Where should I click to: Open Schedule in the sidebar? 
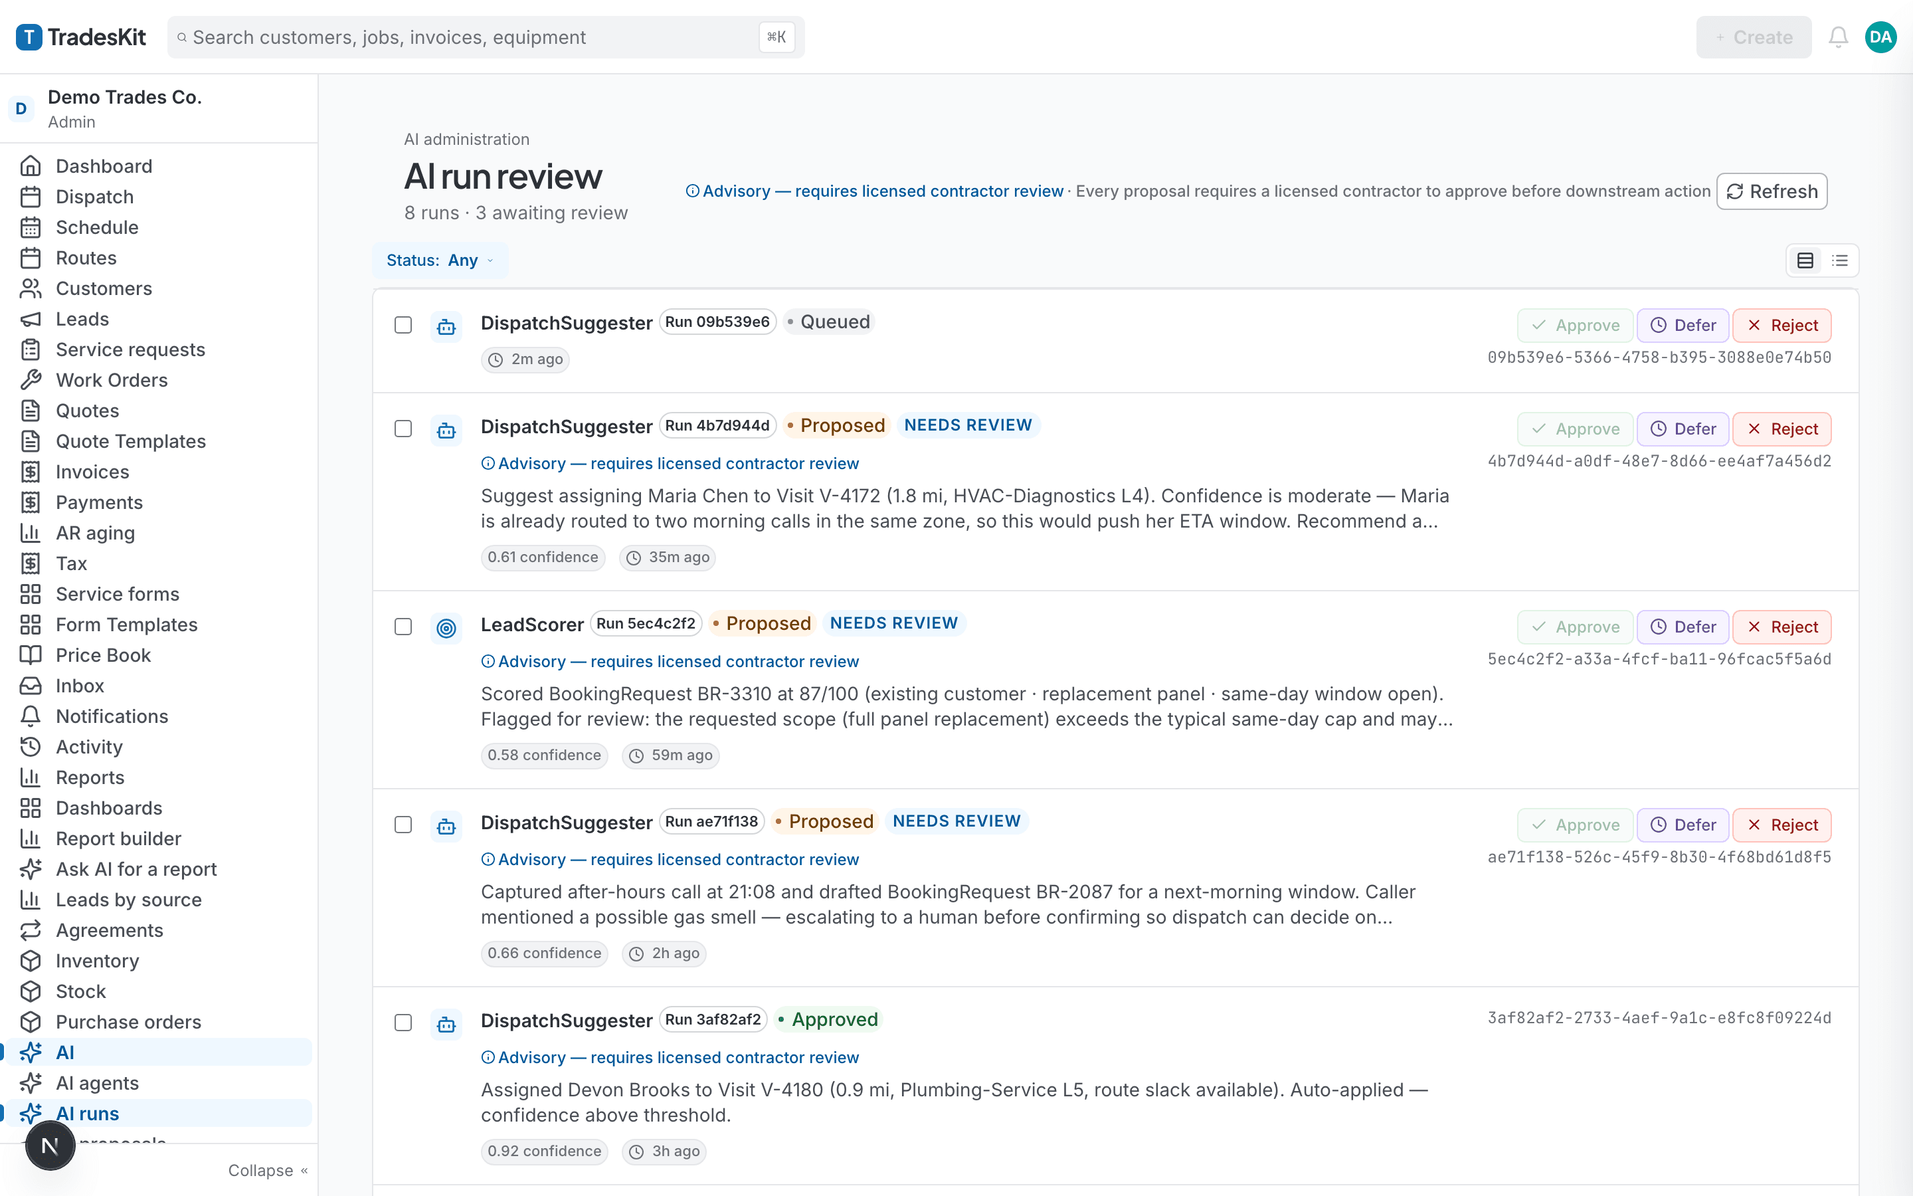(x=158, y=227)
